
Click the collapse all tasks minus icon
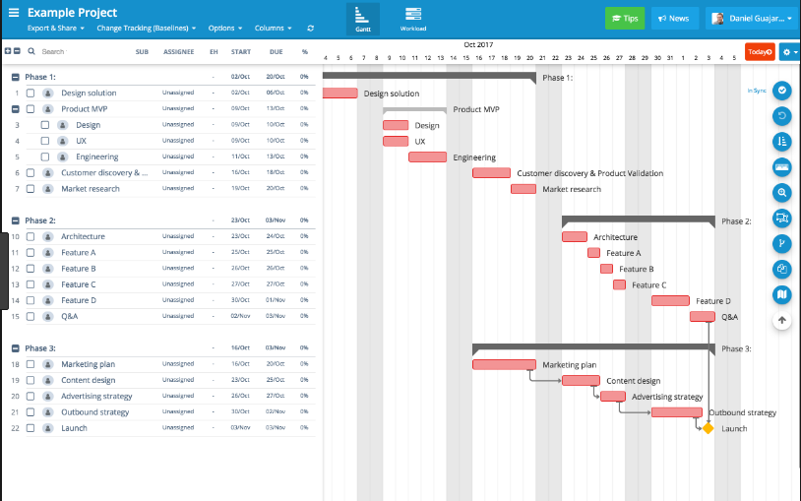pos(19,51)
